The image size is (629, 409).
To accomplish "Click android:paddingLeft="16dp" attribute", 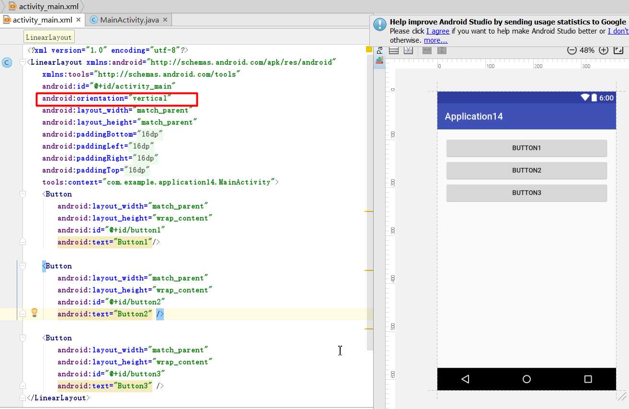I will pyautogui.click(x=98, y=146).
